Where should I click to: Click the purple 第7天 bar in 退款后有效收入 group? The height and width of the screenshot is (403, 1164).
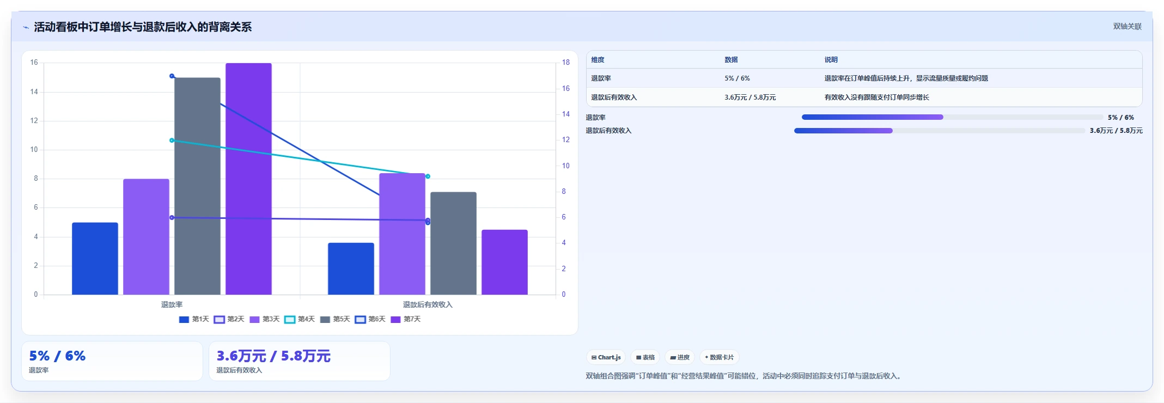click(x=504, y=262)
